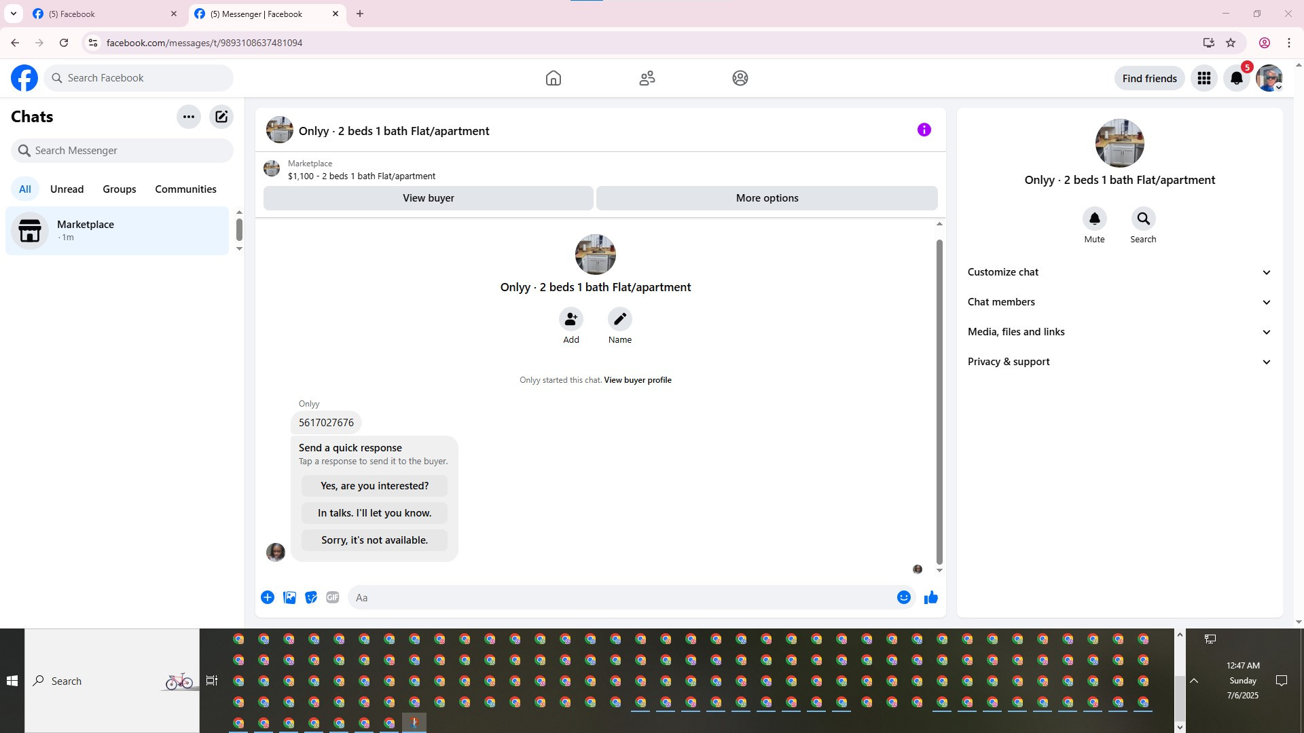The width and height of the screenshot is (1304, 733).
Task: Open notifications bell in header
Action: pos(1236,78)
